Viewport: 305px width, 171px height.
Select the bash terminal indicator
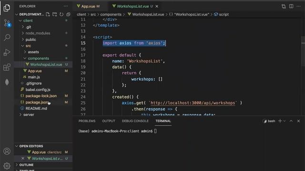[269, 121]
